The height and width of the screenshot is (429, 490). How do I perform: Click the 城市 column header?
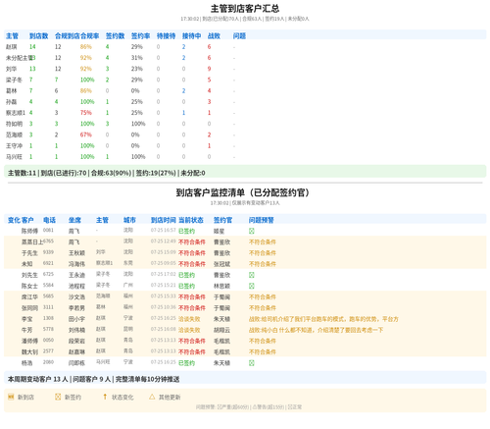[x=129, y=220]
